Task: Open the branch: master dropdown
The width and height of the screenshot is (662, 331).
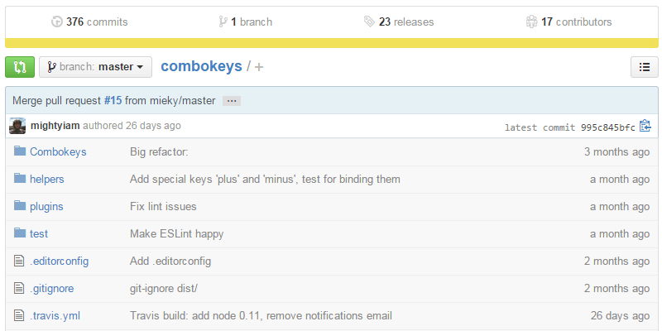Action: point(95,67)
